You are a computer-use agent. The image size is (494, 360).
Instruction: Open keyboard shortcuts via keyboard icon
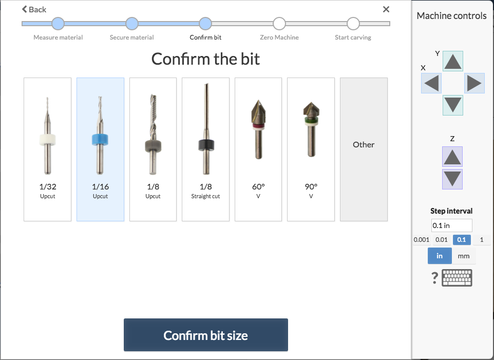pyautogui.click(x=457, y=278)
